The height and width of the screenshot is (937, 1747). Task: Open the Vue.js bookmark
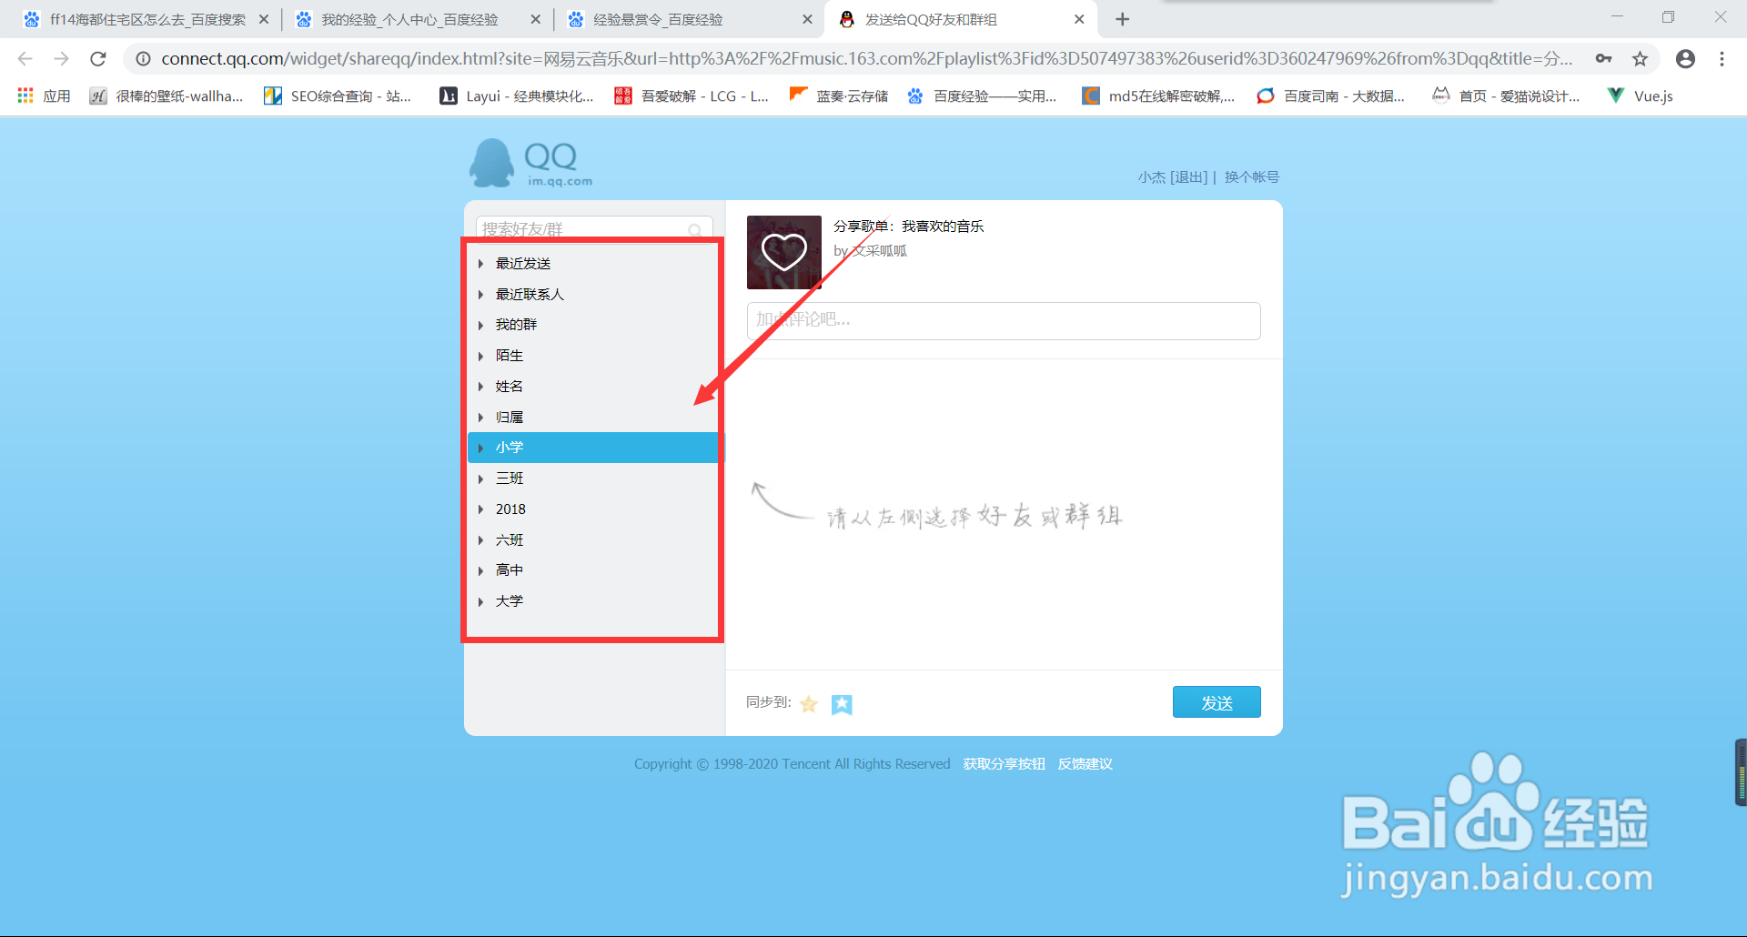pos(1641,96)
